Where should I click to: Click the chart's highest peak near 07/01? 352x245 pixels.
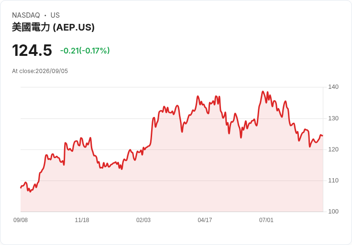pos(263,91)
